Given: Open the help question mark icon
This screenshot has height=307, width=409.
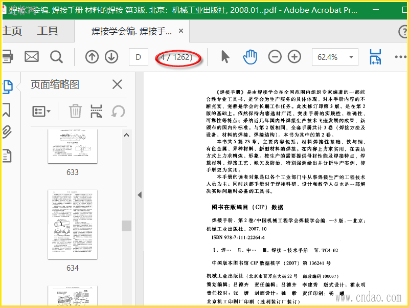Looking at the screenshot, I should click(x=403, y=31).
